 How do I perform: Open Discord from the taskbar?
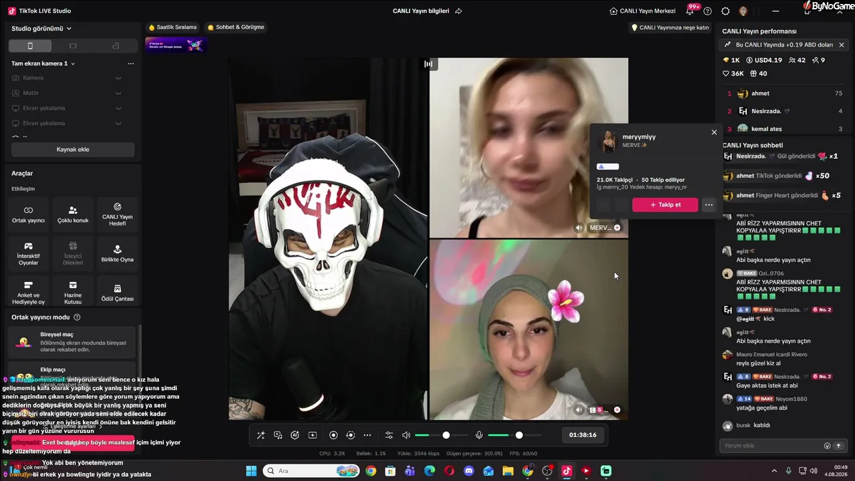[469, 471]
